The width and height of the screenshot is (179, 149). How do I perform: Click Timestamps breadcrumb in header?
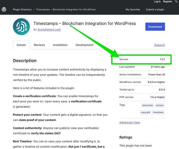[66, 10]
